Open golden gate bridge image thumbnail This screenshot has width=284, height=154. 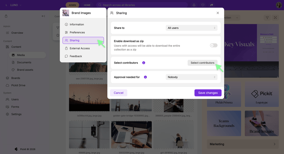coord(131,105)
